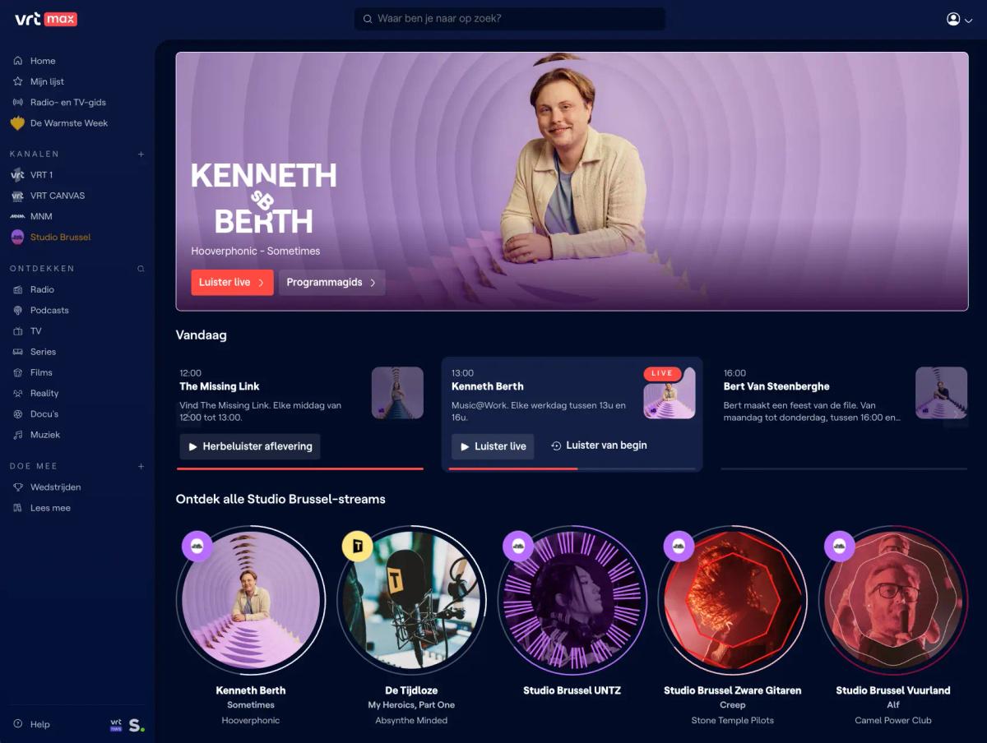Click the Docu's globe icon

coord(17,414)
